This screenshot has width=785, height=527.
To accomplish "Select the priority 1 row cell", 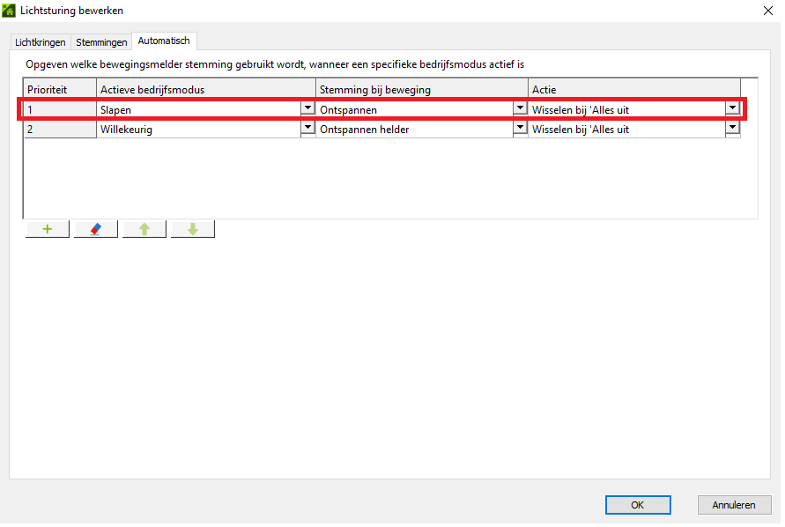I will 60,110.
